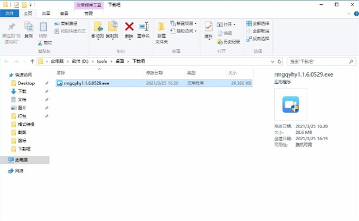Select none ribbon command
Image resolution: width=359 pixels, height=221 pixels.
[257, 31]
